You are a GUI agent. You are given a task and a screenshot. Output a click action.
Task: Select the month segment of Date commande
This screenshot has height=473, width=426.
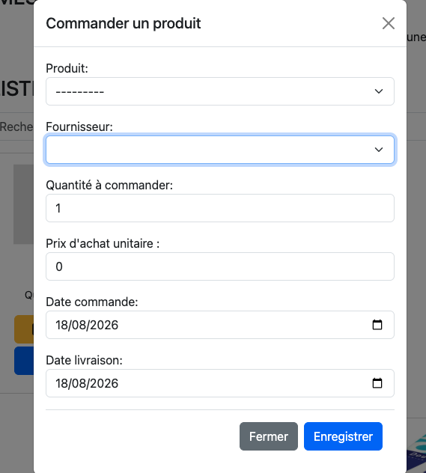pos(79,325)
